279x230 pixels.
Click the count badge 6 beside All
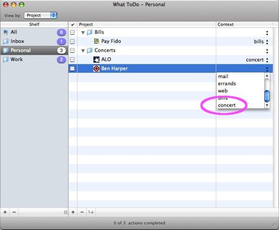[61, 32]
